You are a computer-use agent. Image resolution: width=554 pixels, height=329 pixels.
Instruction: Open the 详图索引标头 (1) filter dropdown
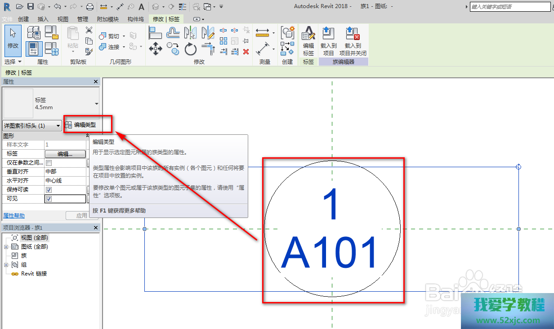[x=32, y=126]
